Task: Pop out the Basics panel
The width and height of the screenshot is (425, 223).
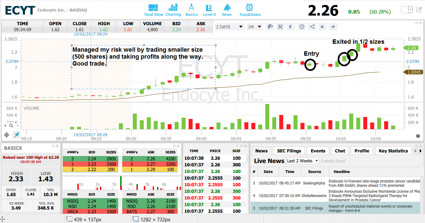Action: pos(53,146)
